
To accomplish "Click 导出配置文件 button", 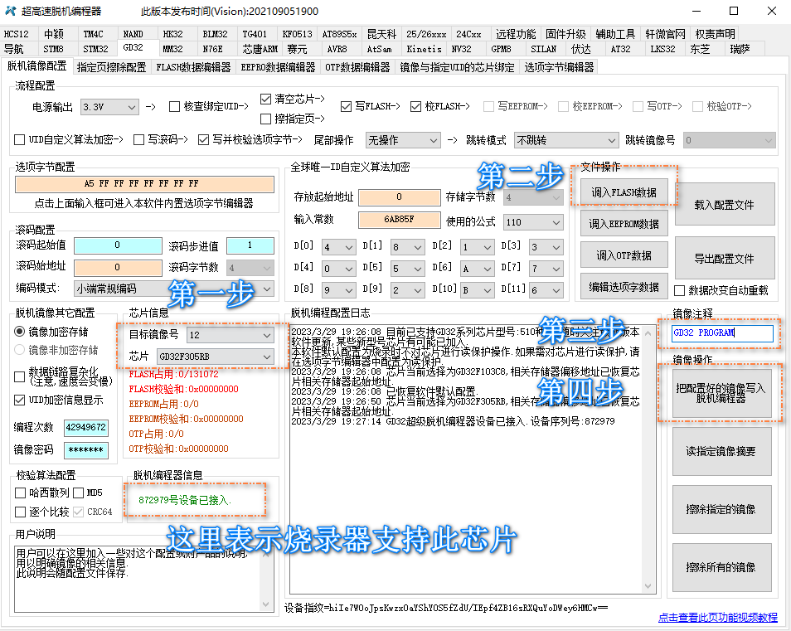I will 725,258.
